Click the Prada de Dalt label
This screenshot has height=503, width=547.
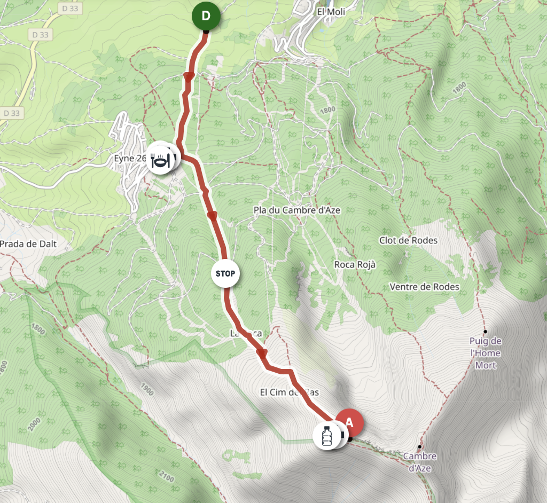click(x=28, y=244)
